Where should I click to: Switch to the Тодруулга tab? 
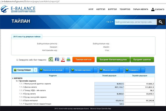coord(133,70)
